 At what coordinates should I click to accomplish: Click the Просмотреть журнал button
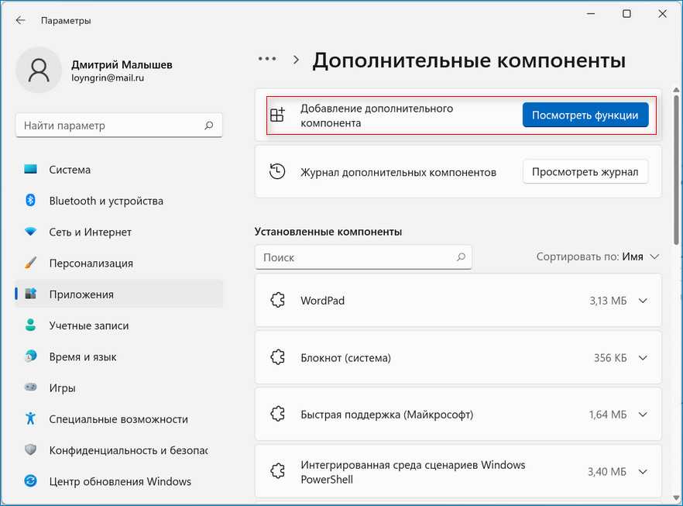click(585, 172)
